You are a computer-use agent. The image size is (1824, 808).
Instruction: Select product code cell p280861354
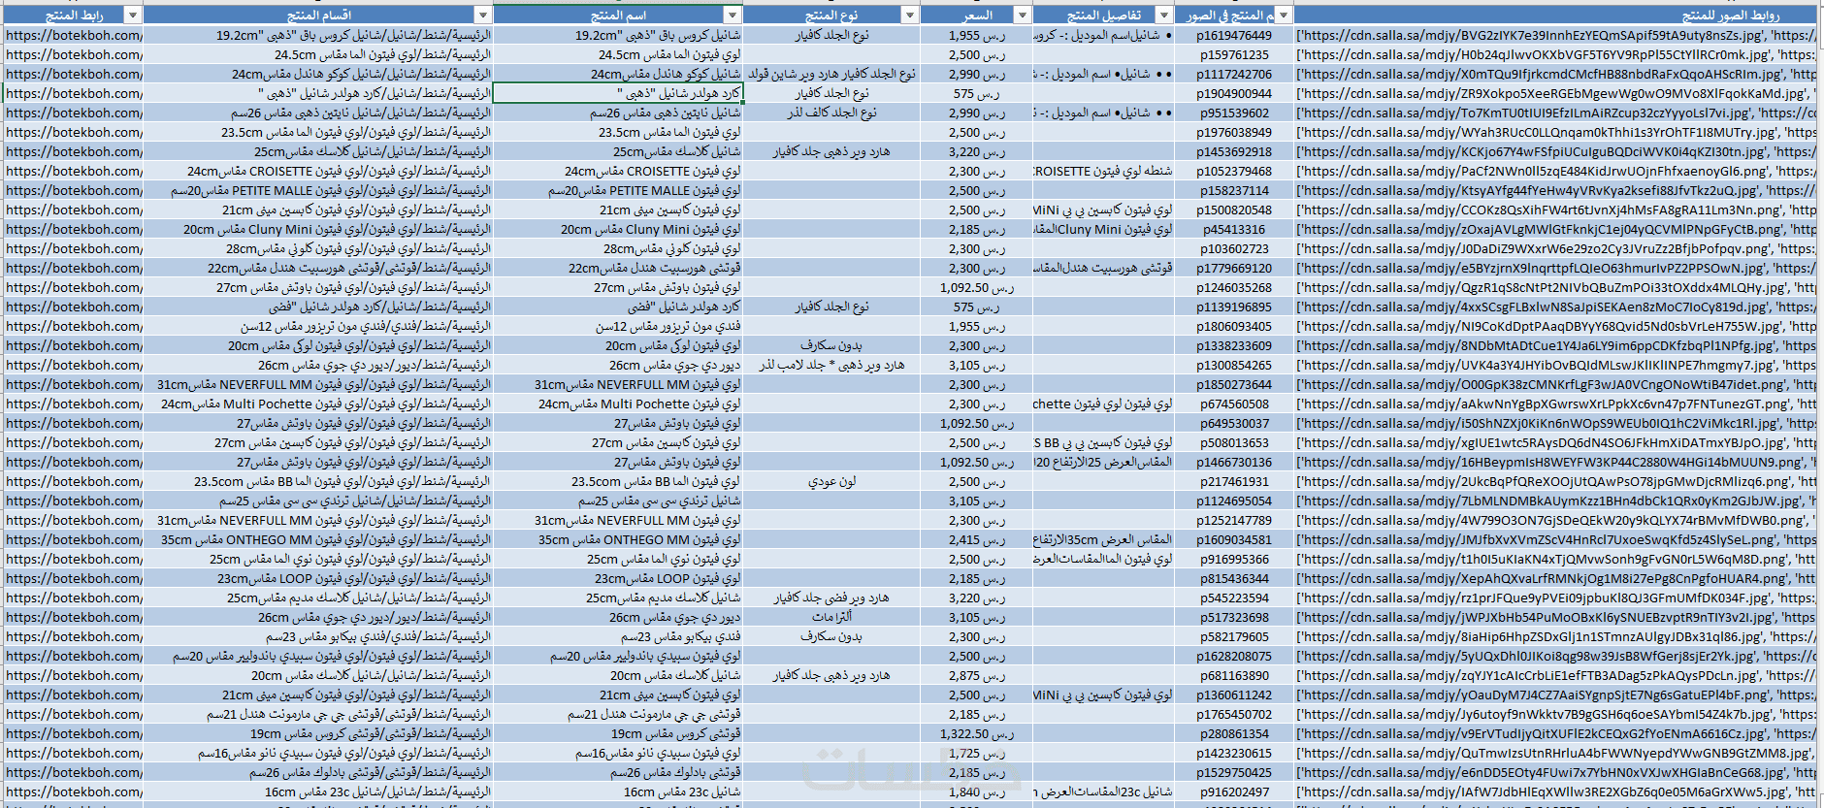coord(1234,733)
